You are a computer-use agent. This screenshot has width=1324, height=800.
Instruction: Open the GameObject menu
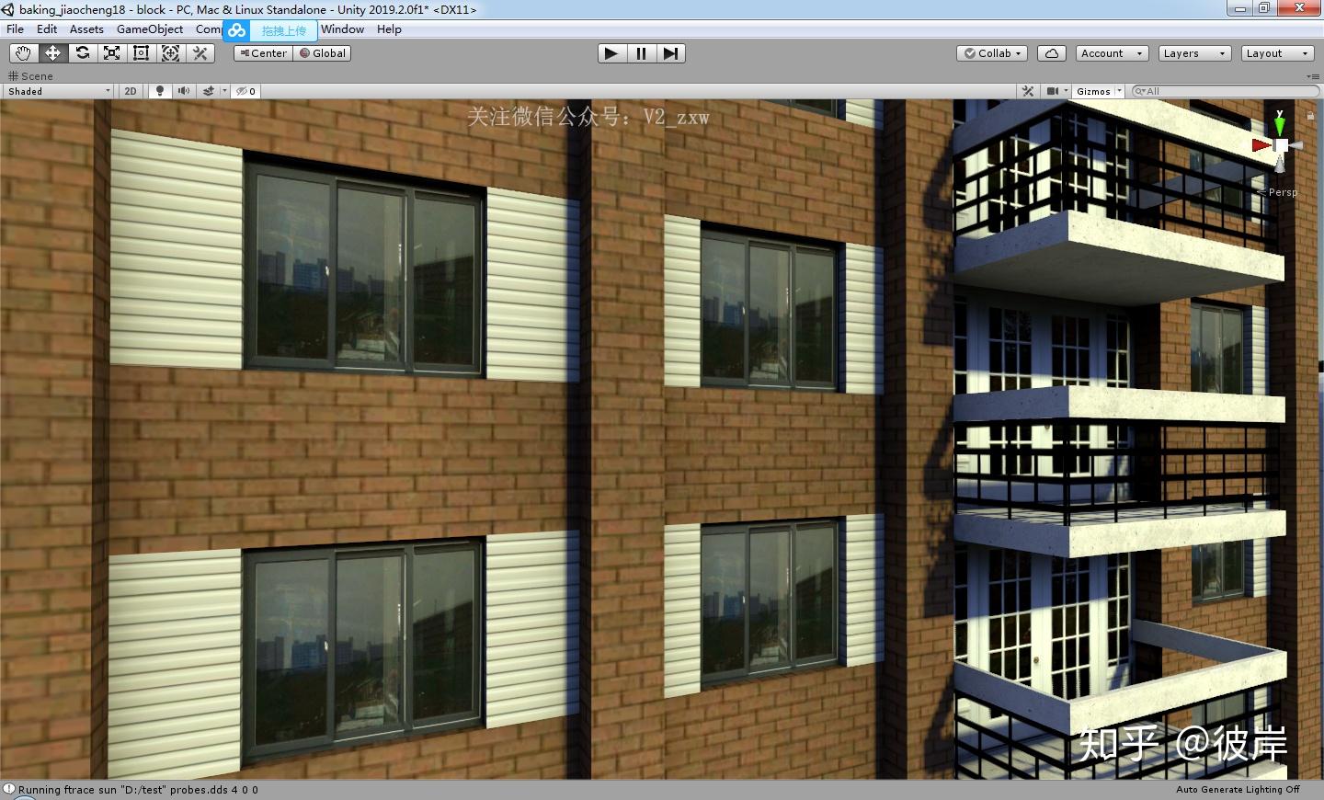(x=150, y=29)
